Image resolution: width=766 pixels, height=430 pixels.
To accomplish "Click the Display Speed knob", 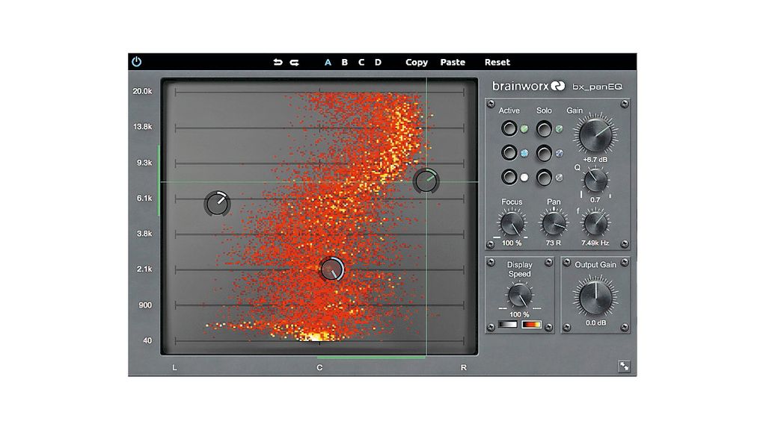I will [x=519, y=296].
